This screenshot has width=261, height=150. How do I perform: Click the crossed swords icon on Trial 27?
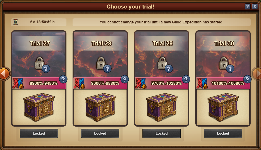(x=18, y=83)
